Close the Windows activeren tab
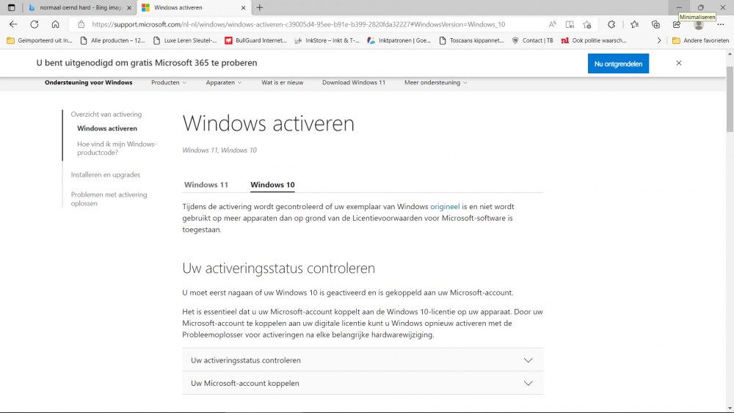Image resolution: width=734 pixels, height=413 pixels. tap(244, 7)
